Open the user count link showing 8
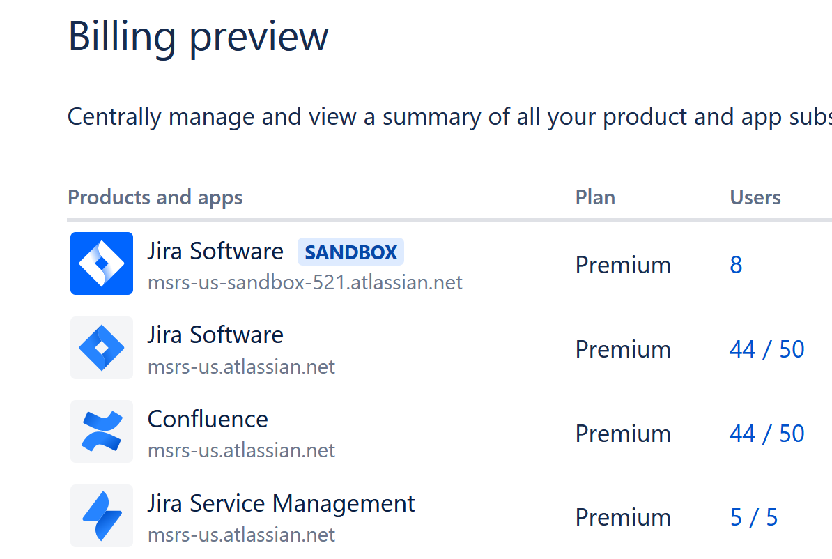The width and height of the screenshot is (832, 559). click(736, 266)
